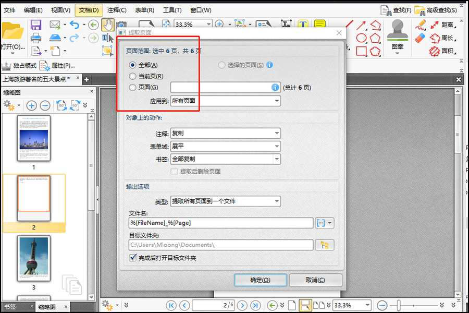
Task: Click the eraser tool icon
Action: pyautogui.click(x=420, y=38)
